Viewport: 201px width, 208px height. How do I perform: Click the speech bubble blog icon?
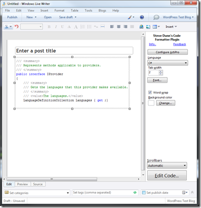coord(156,17)
